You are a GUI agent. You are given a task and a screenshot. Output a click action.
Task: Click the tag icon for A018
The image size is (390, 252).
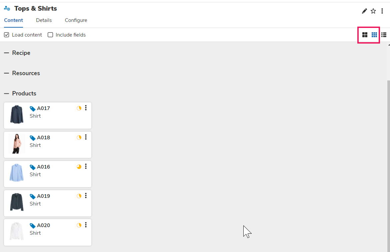tap(33, 138)
